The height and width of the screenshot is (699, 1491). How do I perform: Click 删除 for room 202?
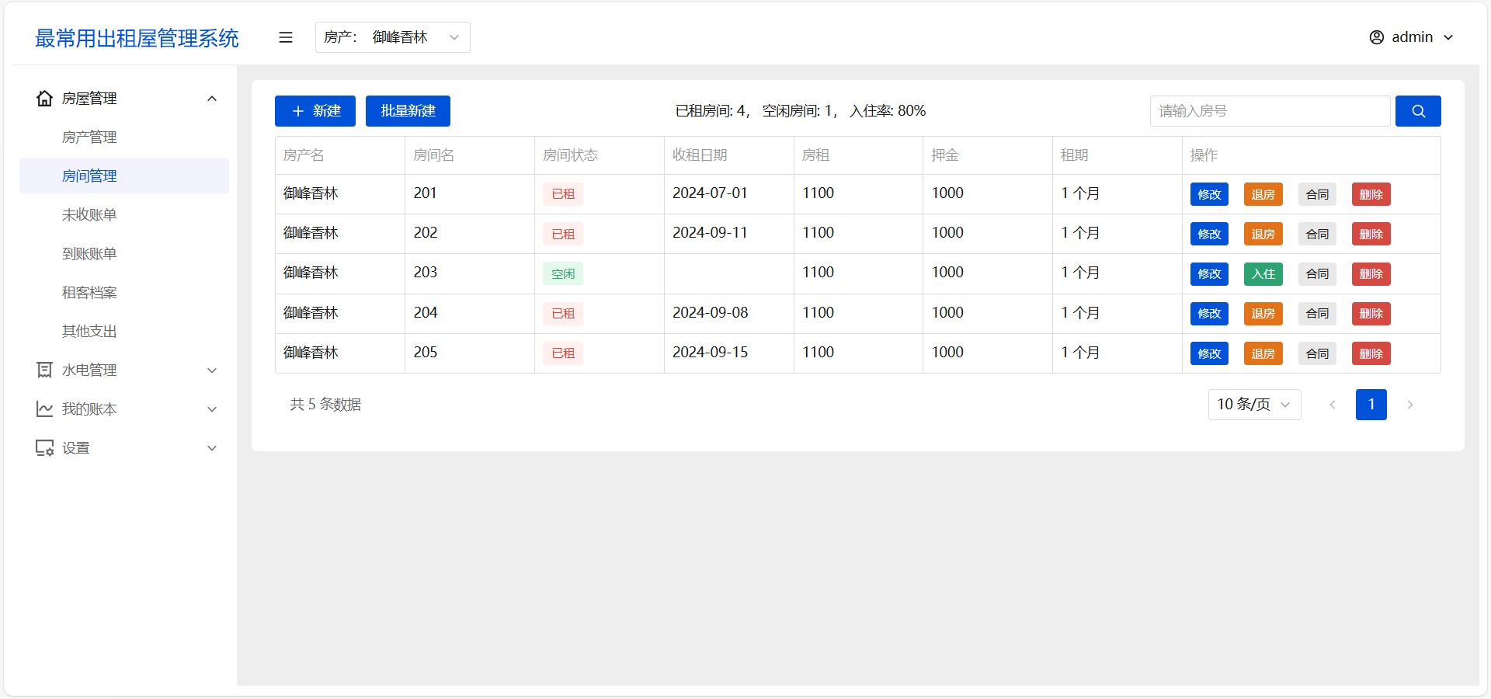[1371, 234]
